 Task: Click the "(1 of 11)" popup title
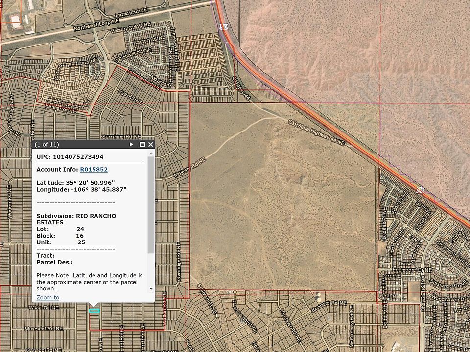click(47, 145)
